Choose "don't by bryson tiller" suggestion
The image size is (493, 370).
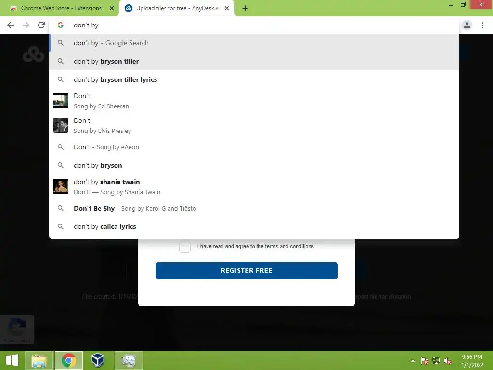point(254,61)
